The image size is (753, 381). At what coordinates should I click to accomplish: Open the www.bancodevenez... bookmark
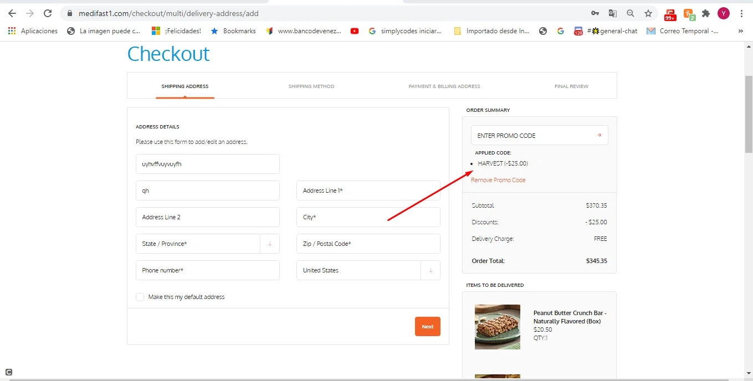click(x=304, y=31)
